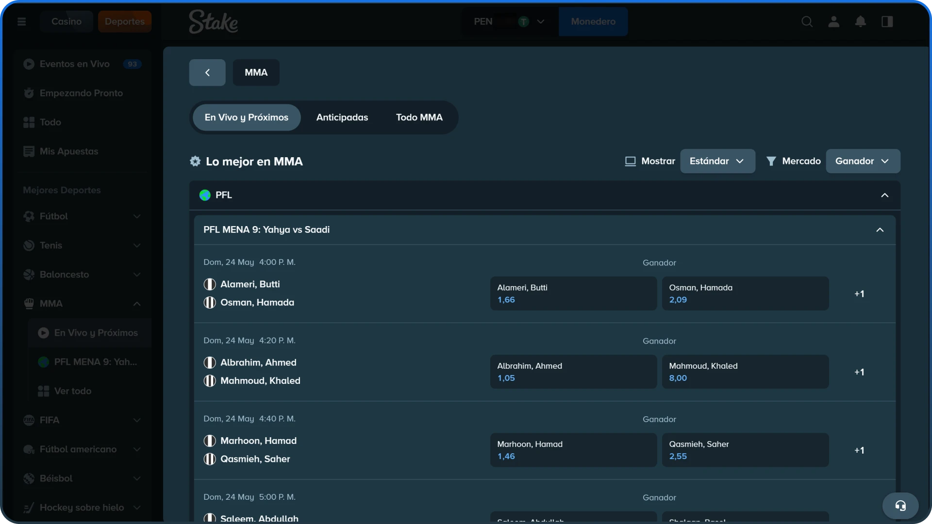
Task: Click the Tenis ball icon
Action: (29, 246)
